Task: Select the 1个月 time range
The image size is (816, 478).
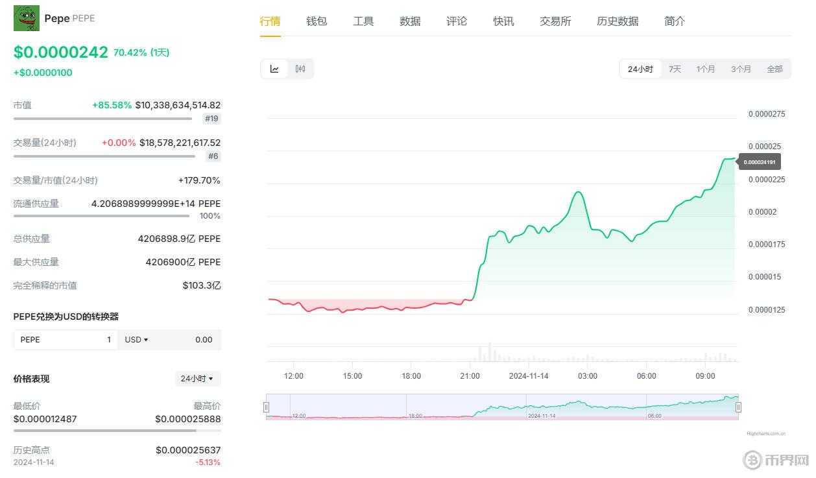Action: pyautogui.click(x=706, y=69)
